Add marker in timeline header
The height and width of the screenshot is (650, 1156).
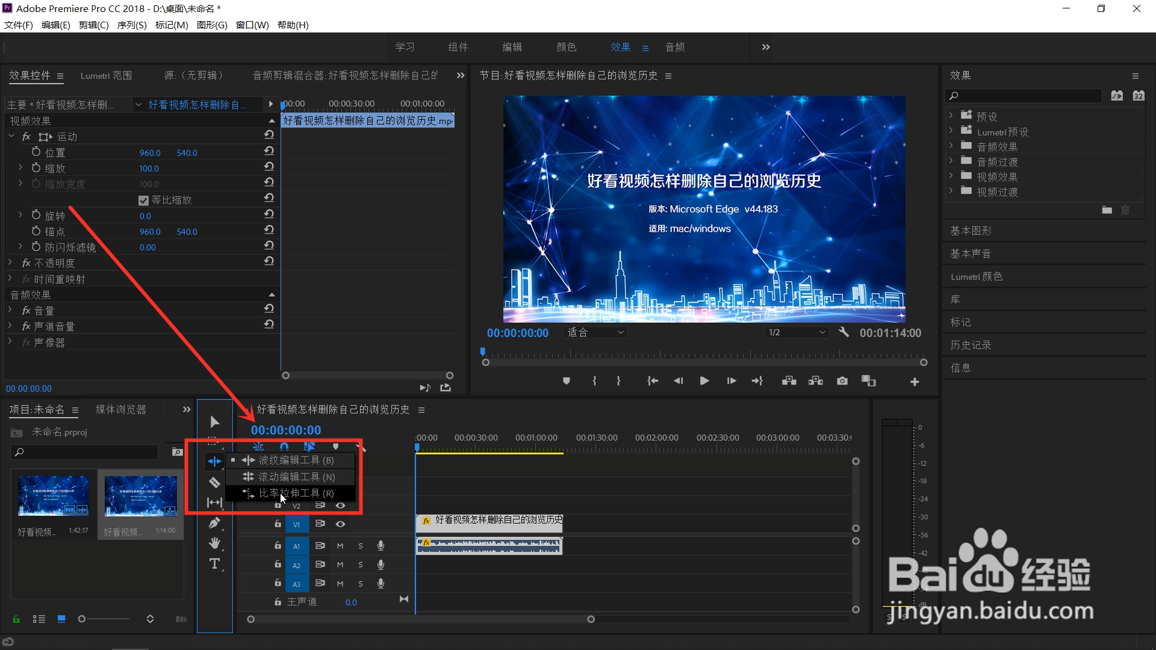tap(335, 447)
